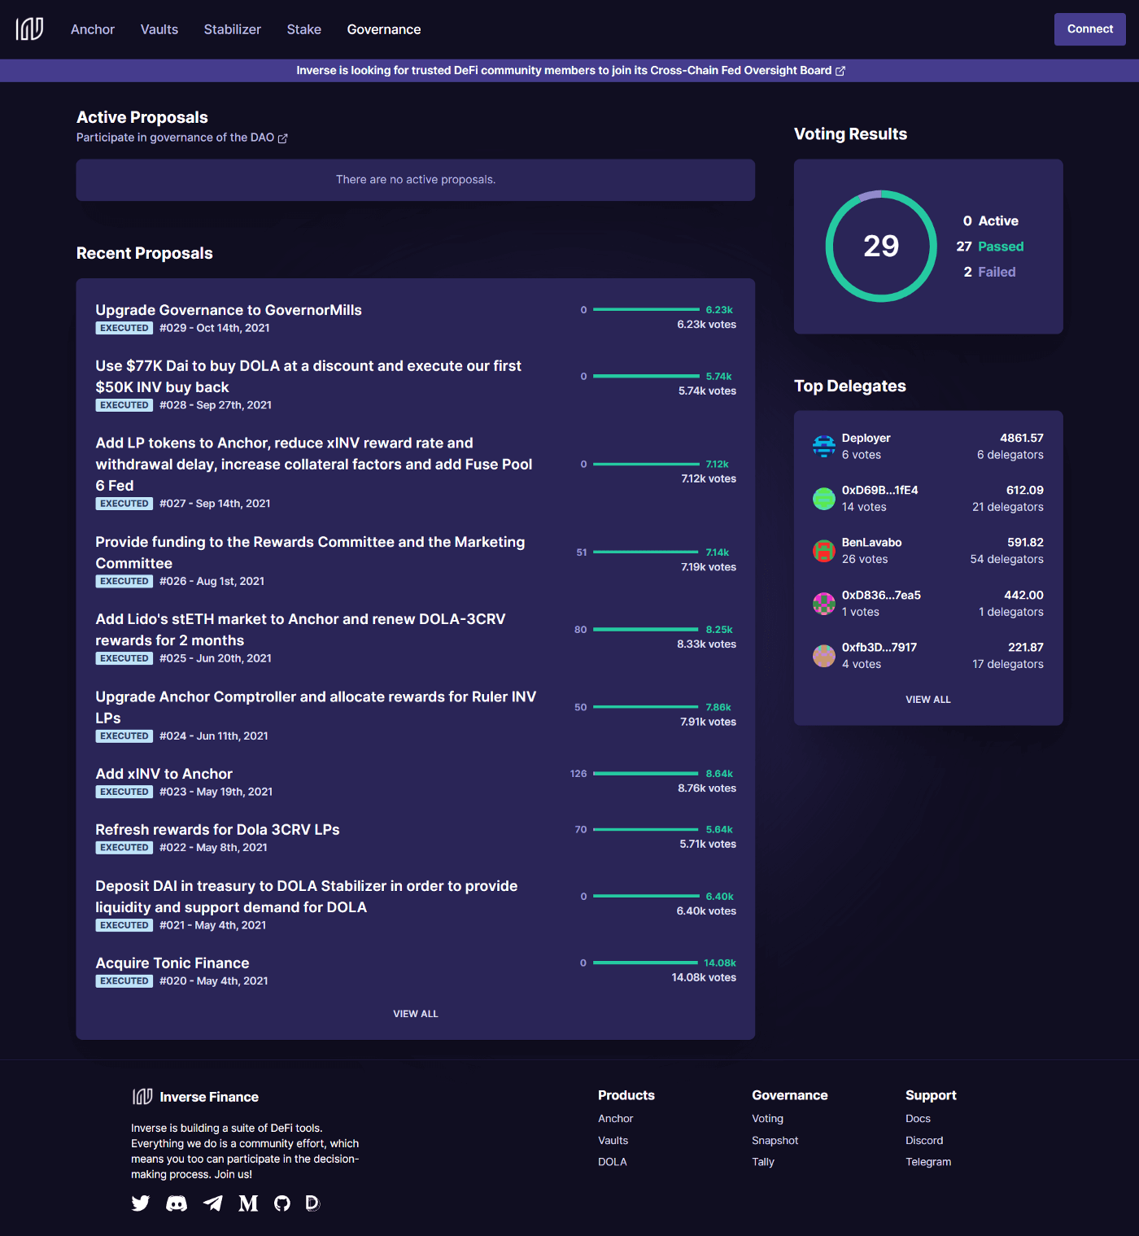Open the Stabilizer navigation item
The height and width of the screenshot is (1236, 1139).
coord(233,29)
